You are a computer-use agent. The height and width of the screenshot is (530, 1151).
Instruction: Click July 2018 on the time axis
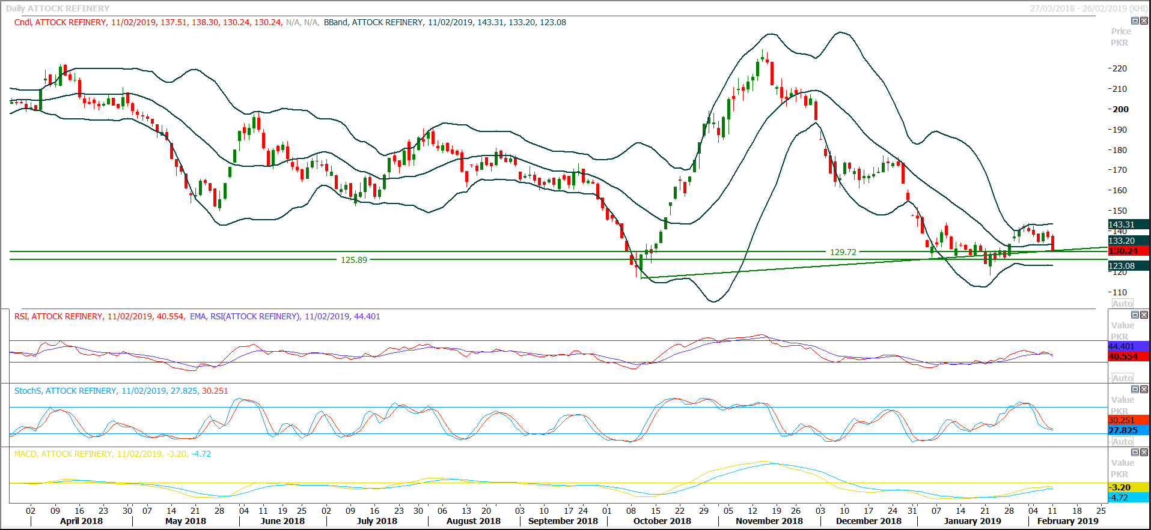pos(377,521)
